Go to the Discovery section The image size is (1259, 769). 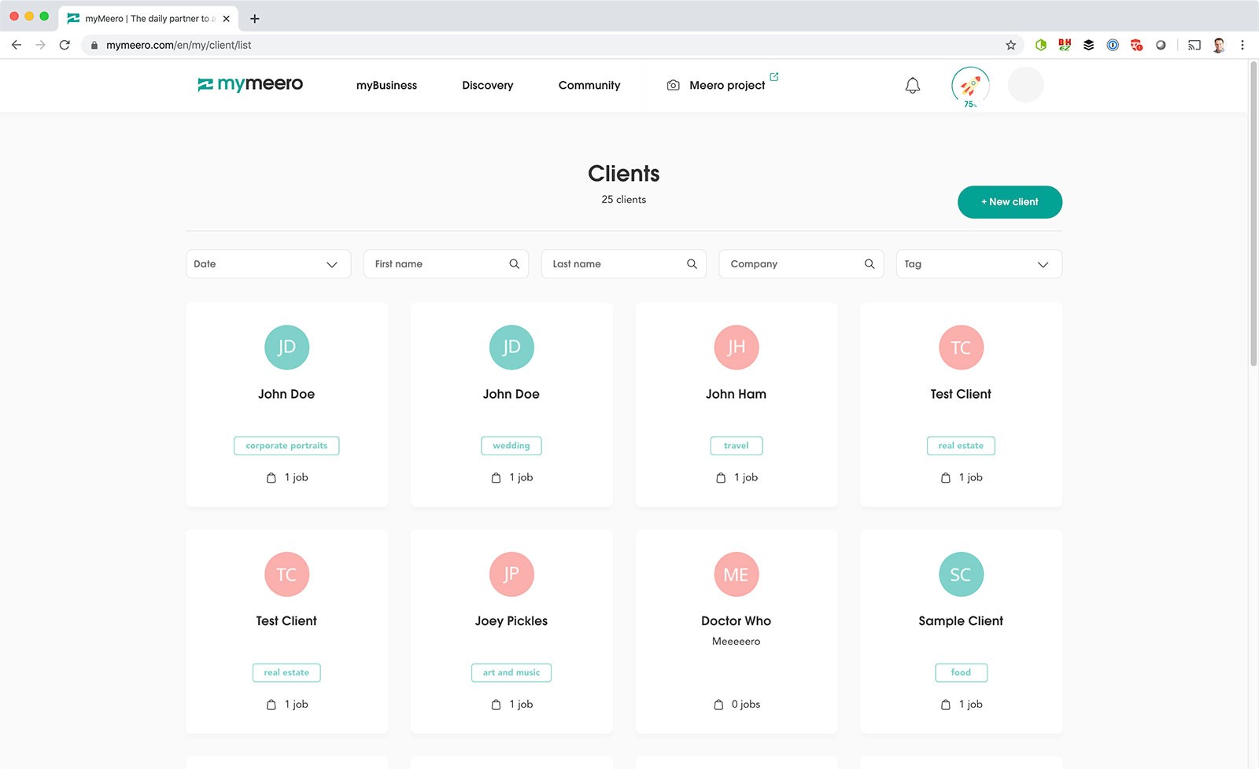point(487,86)
